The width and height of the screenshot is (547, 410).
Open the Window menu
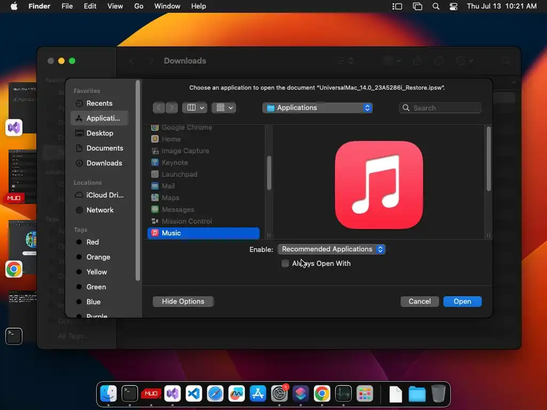click(167, 6)
